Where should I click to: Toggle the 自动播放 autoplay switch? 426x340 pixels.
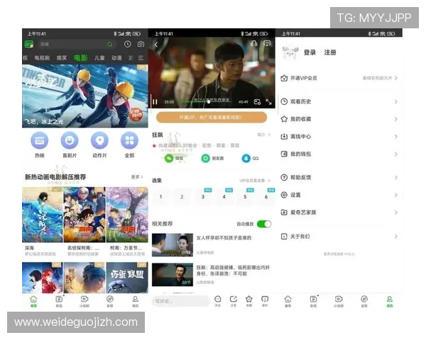(x=264, y=224)
